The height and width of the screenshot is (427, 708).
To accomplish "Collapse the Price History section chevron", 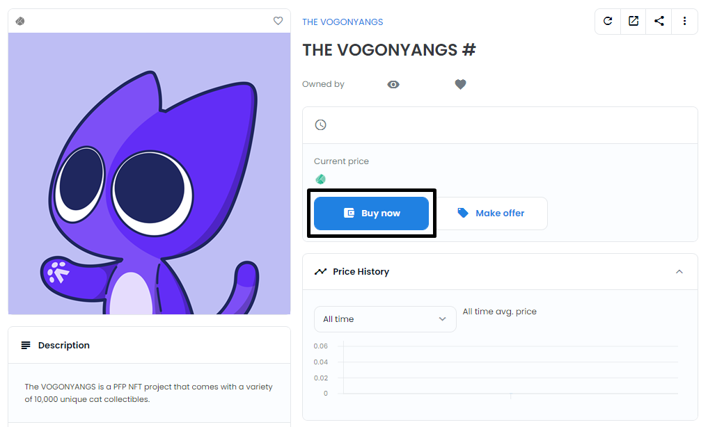I will point(679,271).
